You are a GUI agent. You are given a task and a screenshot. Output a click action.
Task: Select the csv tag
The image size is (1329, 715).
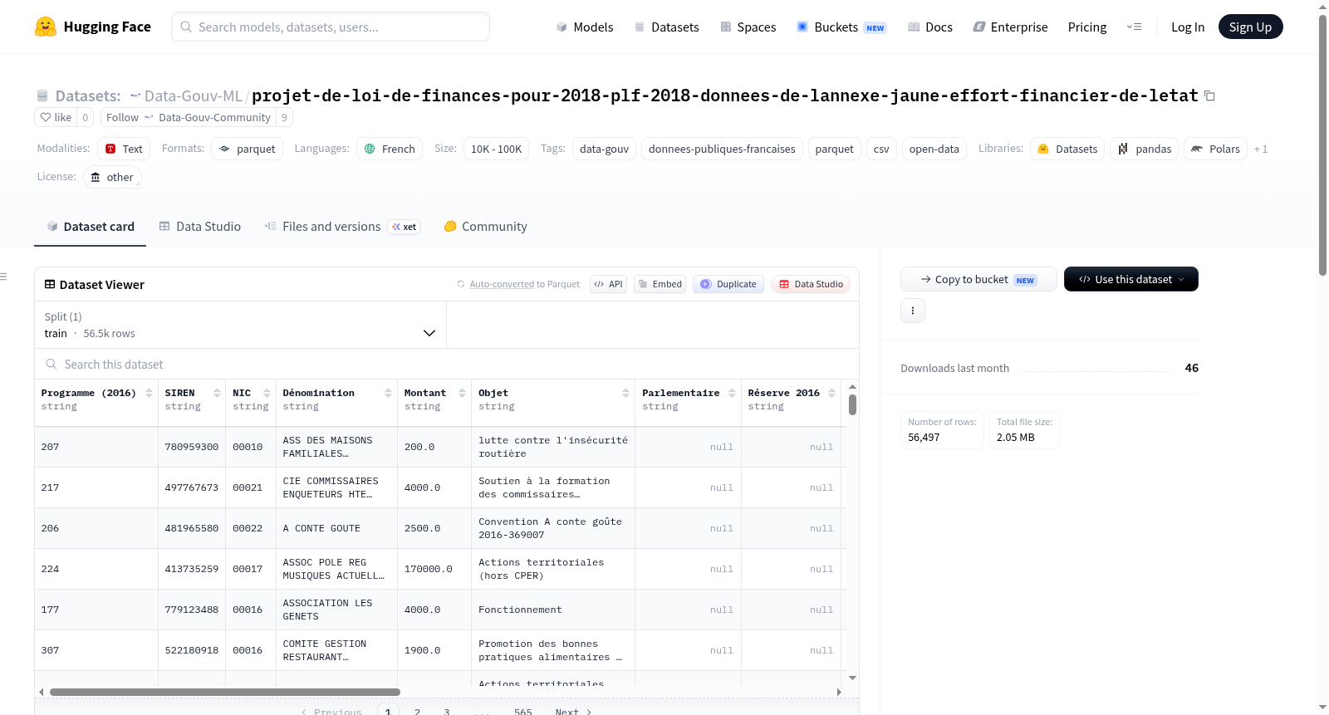coord(881,149)
